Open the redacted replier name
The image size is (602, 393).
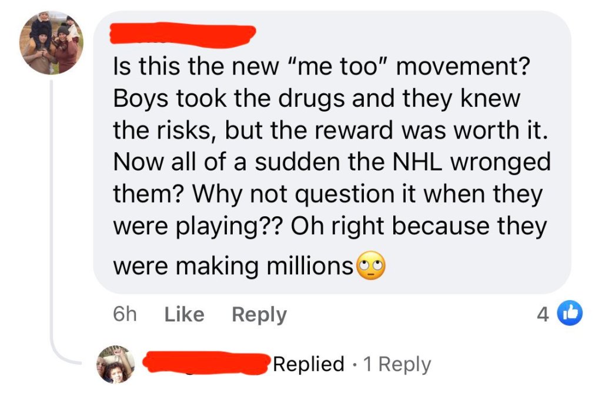pyautogui.click(x=206, y=362)
